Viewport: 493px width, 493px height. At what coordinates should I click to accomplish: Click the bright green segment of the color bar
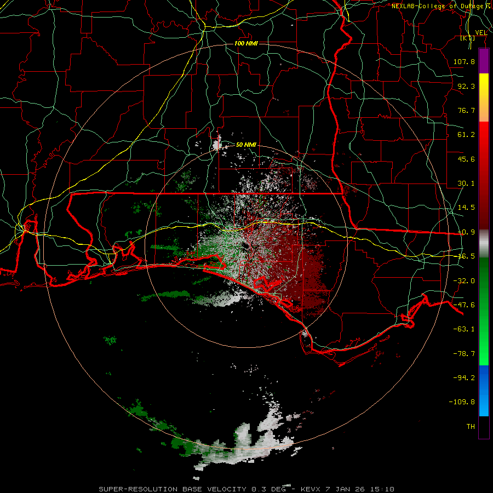point(484,311)
